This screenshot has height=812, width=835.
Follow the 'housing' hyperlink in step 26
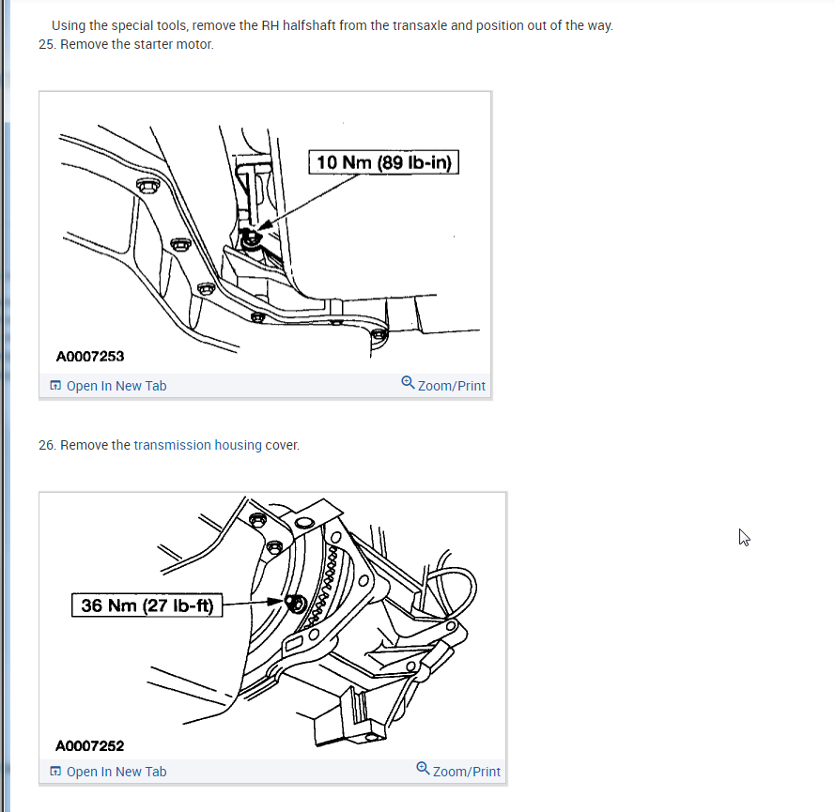coord(238,445)
